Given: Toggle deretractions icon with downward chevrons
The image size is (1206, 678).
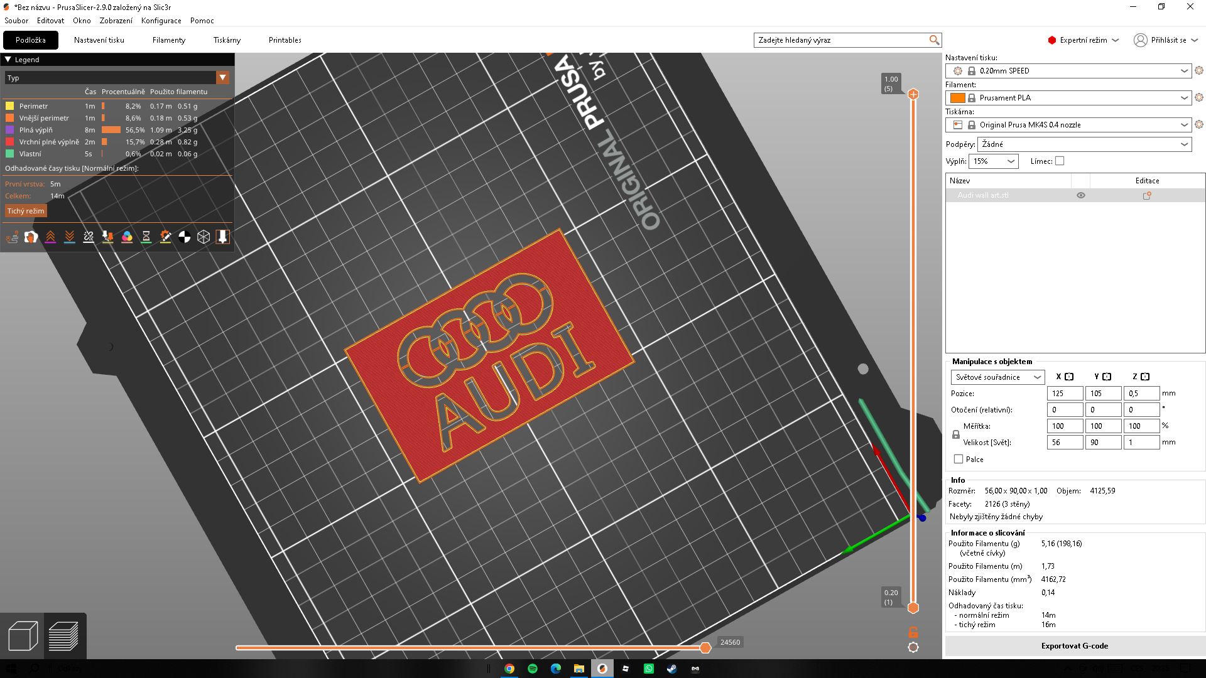Looking at the screenshot, I should pyautogui.click(x=70, y=237).
